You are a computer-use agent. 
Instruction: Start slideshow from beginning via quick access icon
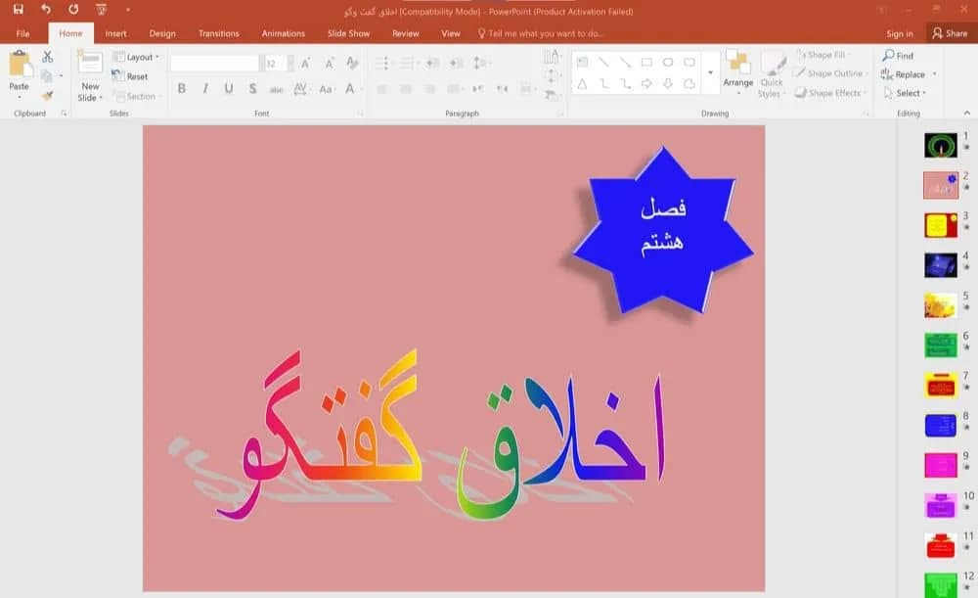[101, 10]
